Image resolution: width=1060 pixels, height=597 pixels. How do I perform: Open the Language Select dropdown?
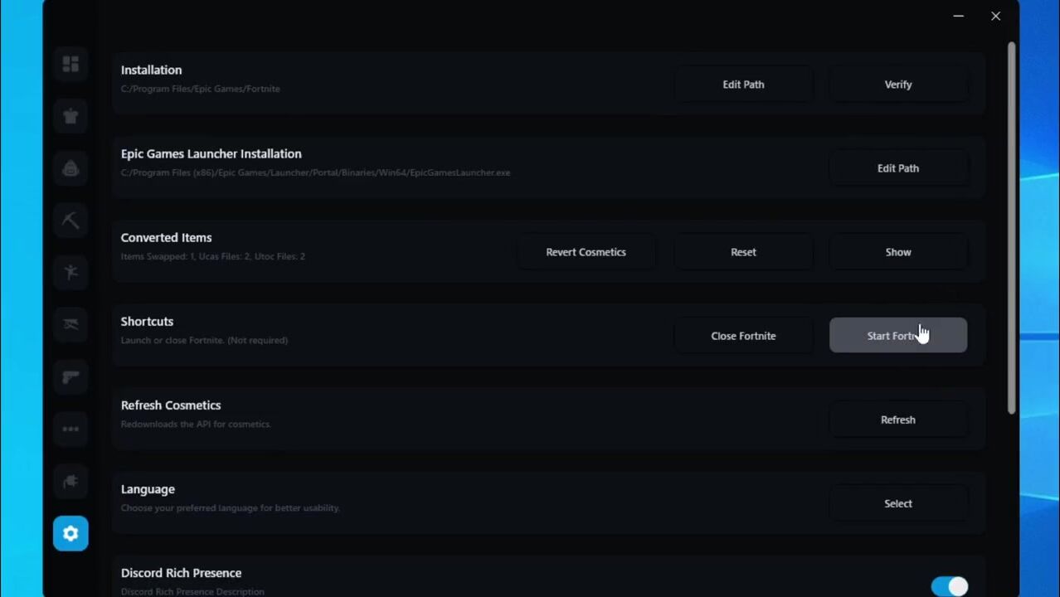point(897,503)
